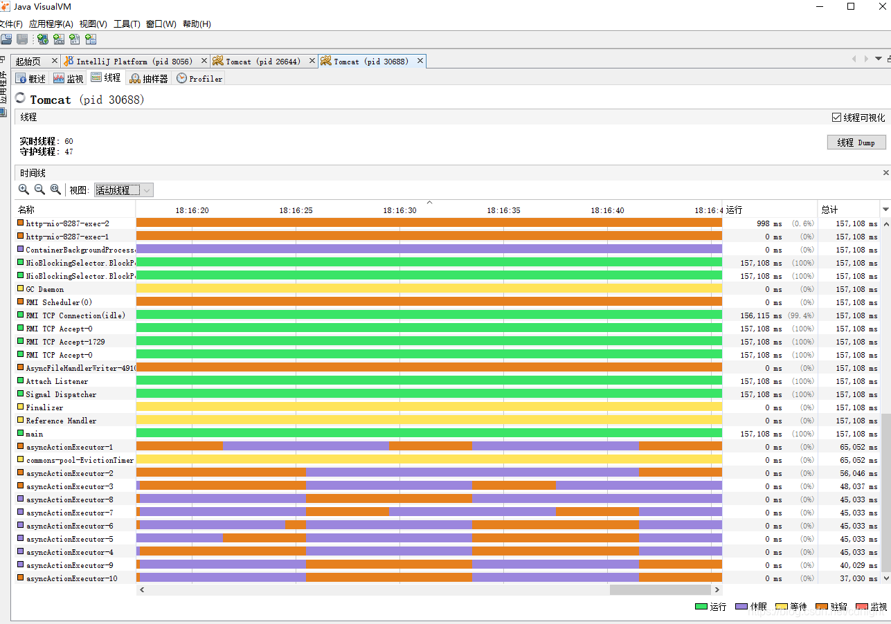The image size is (891, 624).
Task: Sort by the 总计 column header
Action: 849,210
